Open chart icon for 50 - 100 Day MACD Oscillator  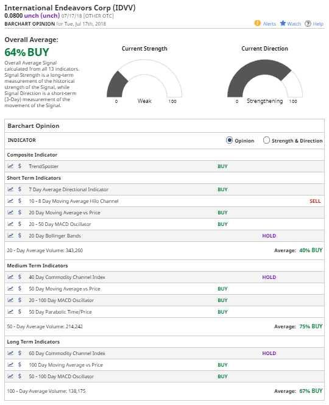tap(10, 376)
